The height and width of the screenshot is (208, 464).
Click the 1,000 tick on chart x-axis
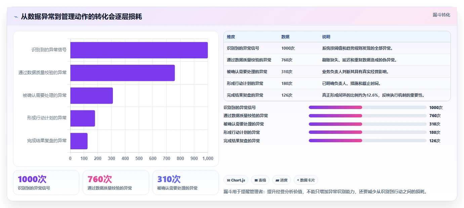click(x=208, y=158)
